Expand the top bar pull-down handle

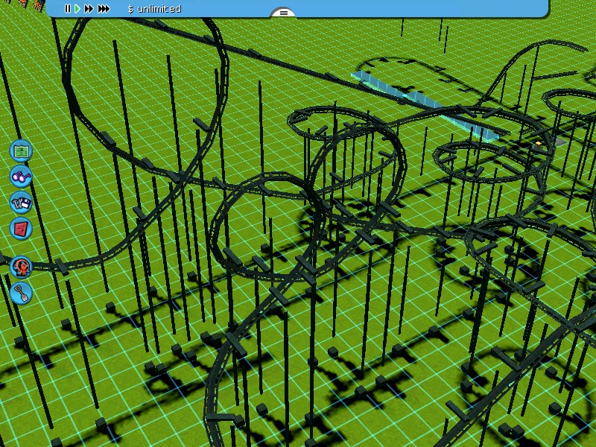[282, 13]
